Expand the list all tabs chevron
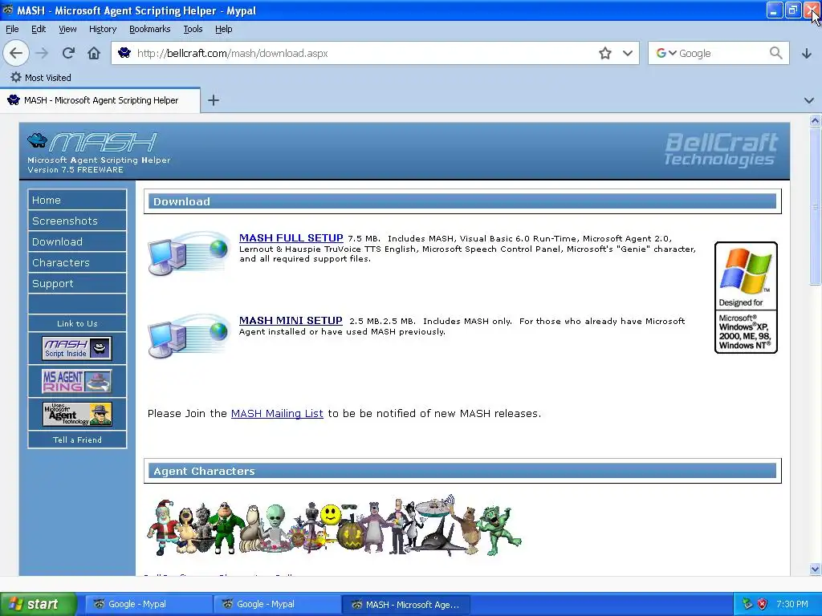This screenshot has height=616, width=822. [x=809, y=100]
